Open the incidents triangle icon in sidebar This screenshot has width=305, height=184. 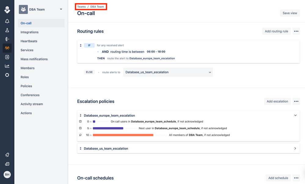[7, 30]
